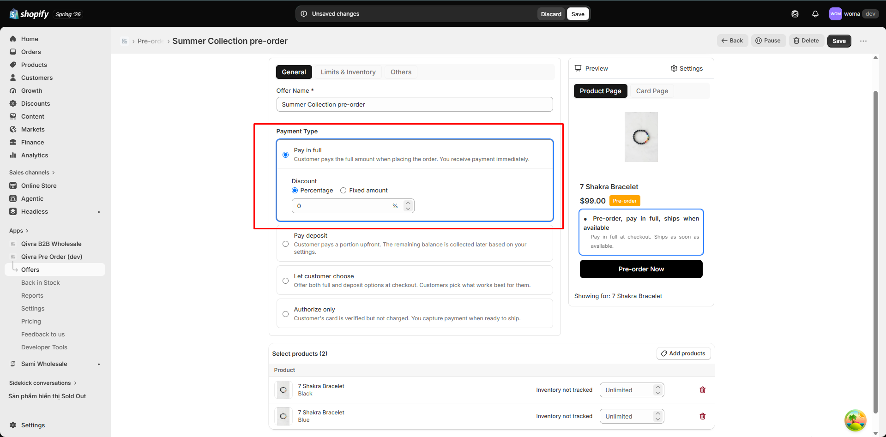The width and height of the screenshot is (886, 437).
Task: Click the Pre-order Now preview button
Action: (641, 269)
